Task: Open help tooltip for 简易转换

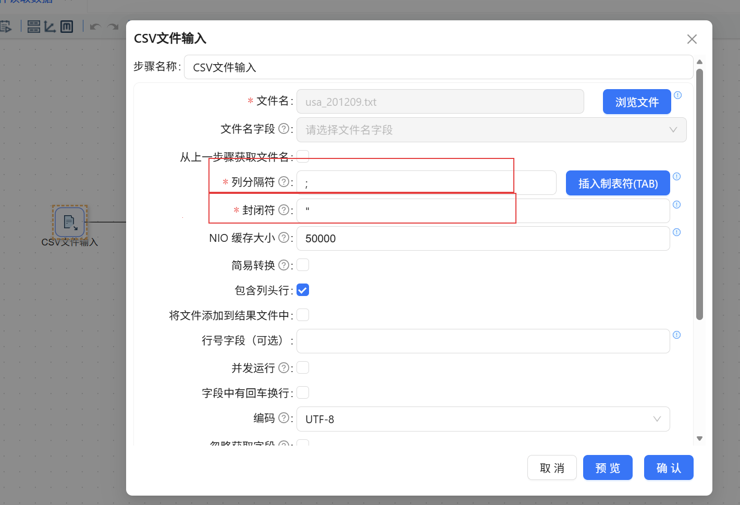Action: point(283,265)
